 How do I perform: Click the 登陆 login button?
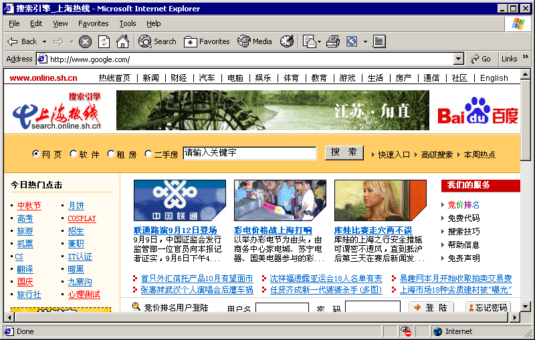(431, 307)
